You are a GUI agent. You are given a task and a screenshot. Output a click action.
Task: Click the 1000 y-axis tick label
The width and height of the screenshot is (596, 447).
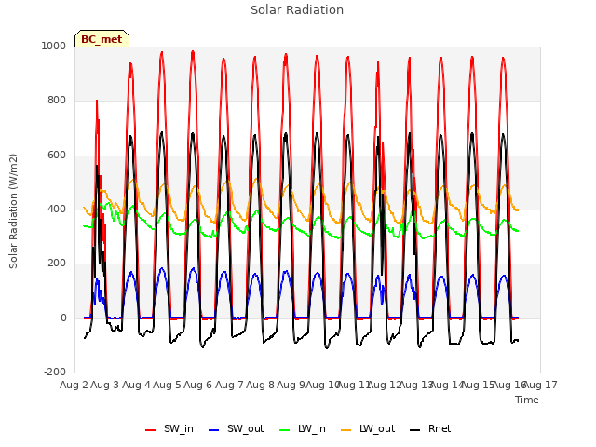[x=53, y=46]
